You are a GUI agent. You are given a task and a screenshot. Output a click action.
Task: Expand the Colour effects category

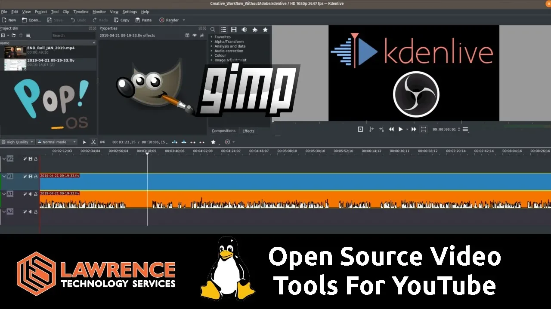(x=211, y=55)
